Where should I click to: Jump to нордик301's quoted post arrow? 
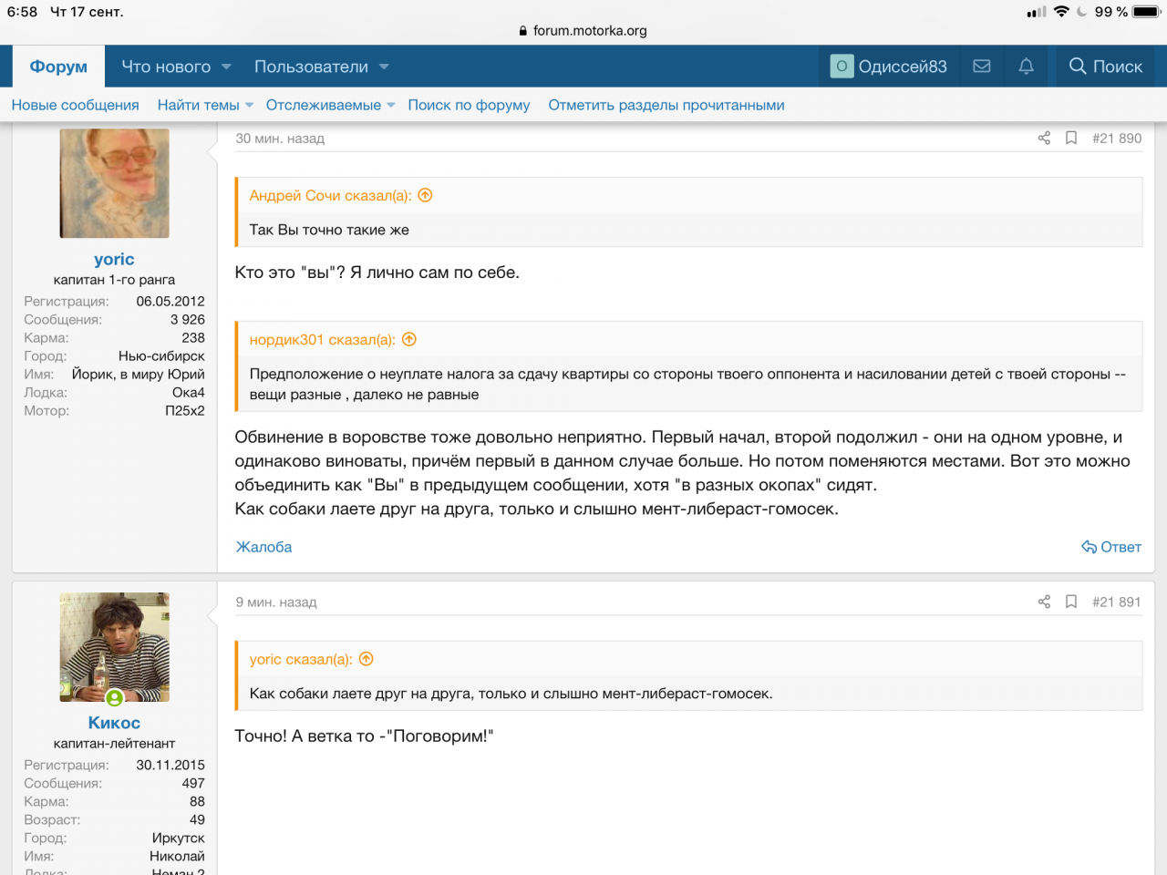409,339
